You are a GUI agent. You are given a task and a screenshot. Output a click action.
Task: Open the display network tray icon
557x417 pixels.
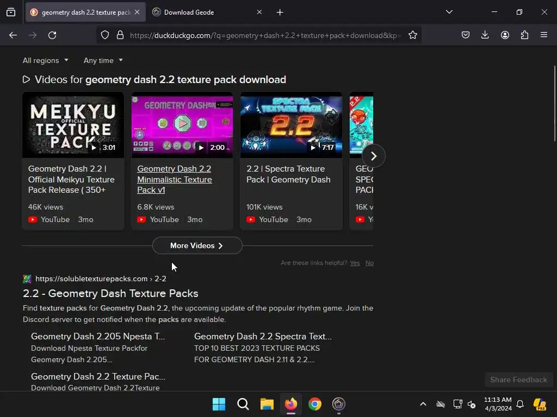[457, 404]
